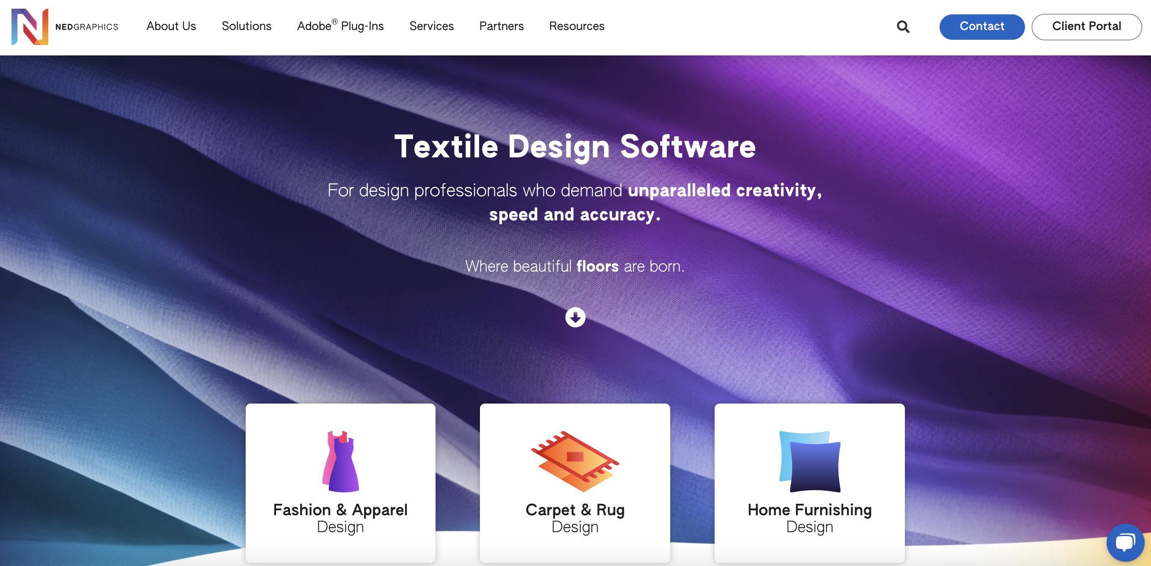Open the Resources menu item
Screen dimensions: 1151x566
[x=577, y=26]
